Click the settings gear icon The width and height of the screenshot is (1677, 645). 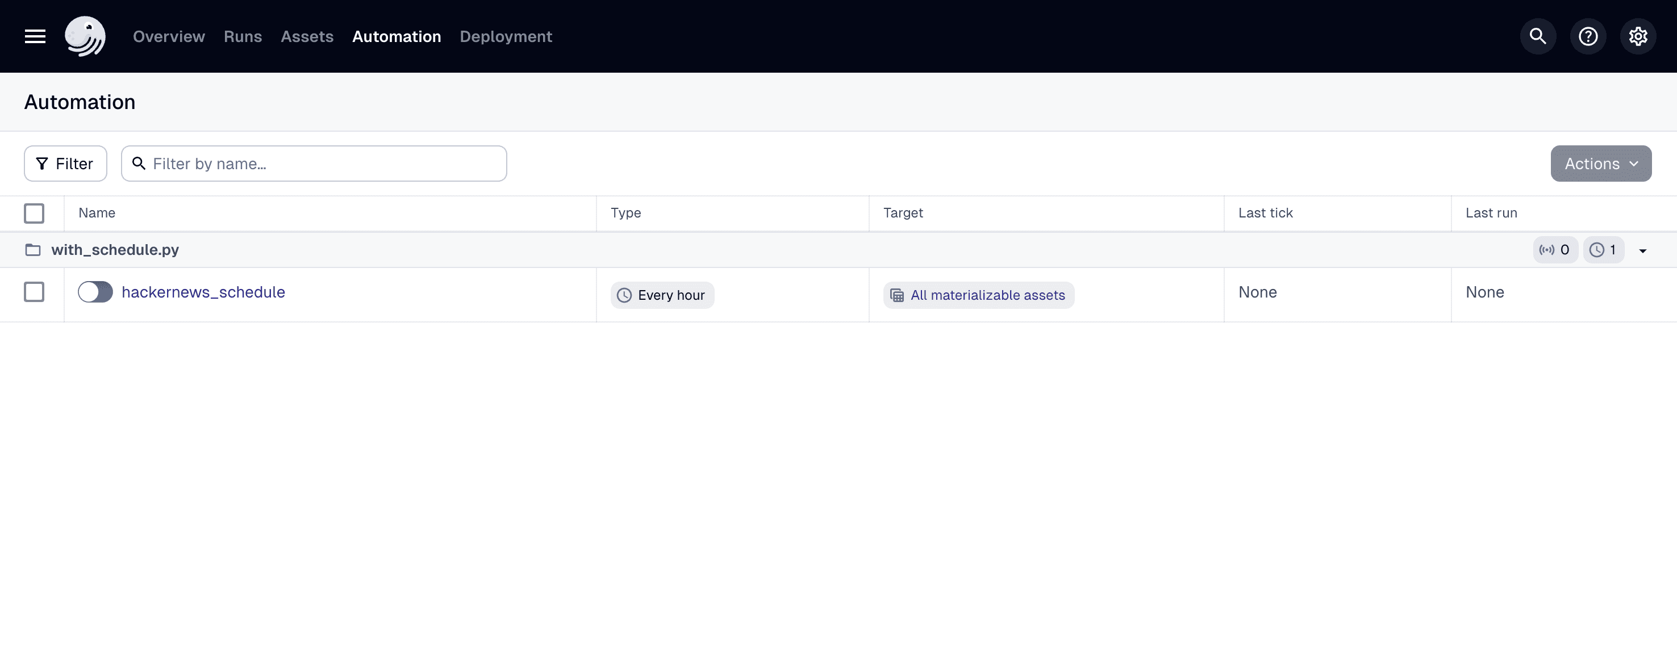[x=1637, y=36]
